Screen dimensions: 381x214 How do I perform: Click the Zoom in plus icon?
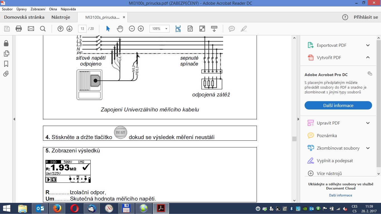[141, 29]
